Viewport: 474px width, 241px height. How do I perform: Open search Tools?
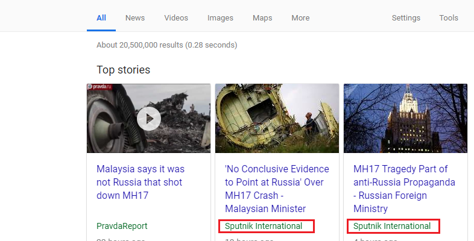pos(449,18)
